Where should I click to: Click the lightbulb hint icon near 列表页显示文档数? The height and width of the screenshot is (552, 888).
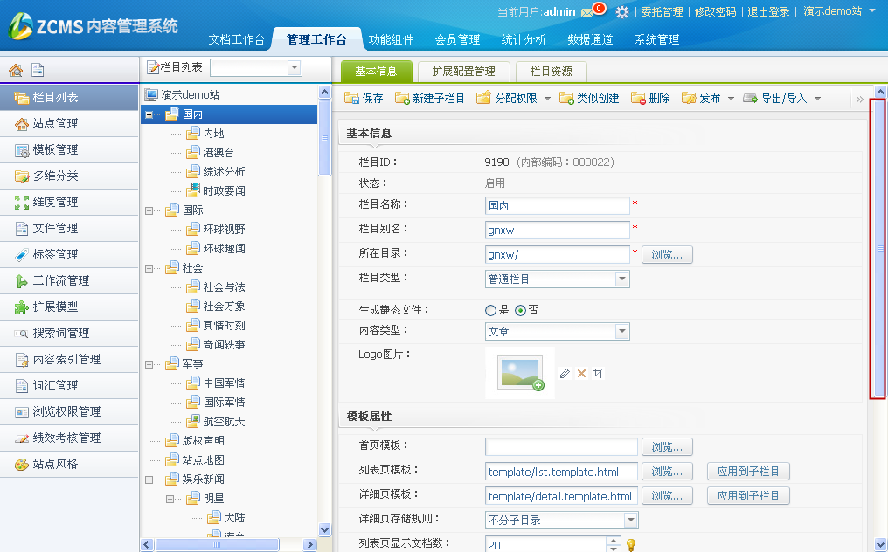[x=631, y=544]
